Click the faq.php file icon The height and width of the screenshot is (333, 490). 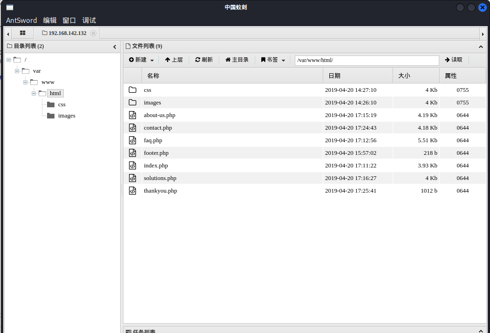[132, 140]
